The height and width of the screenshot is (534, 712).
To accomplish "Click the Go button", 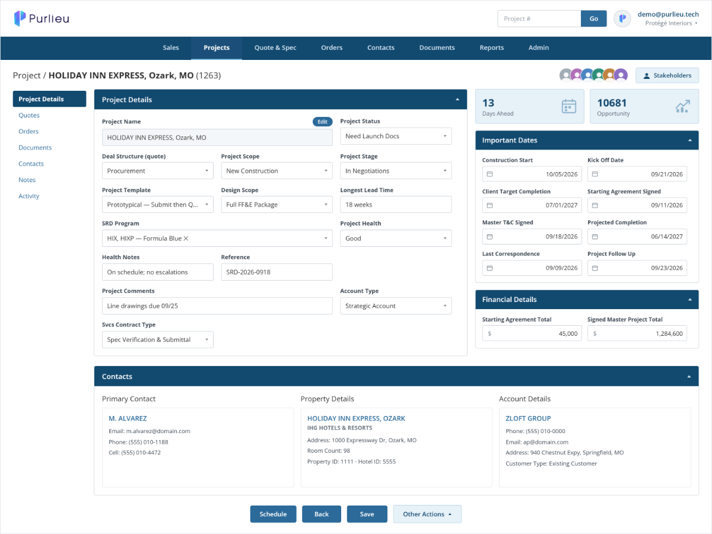I will point(594,18).
